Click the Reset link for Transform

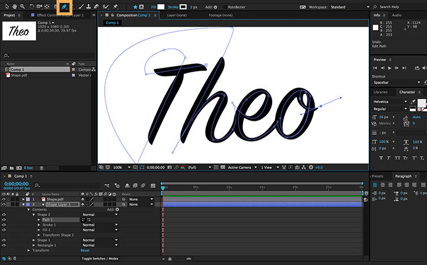click(x=85, y=250)
